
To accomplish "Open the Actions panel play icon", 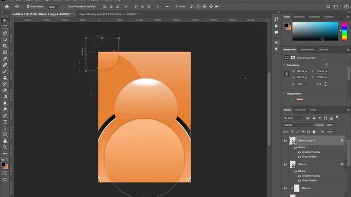I will (276, 26).
